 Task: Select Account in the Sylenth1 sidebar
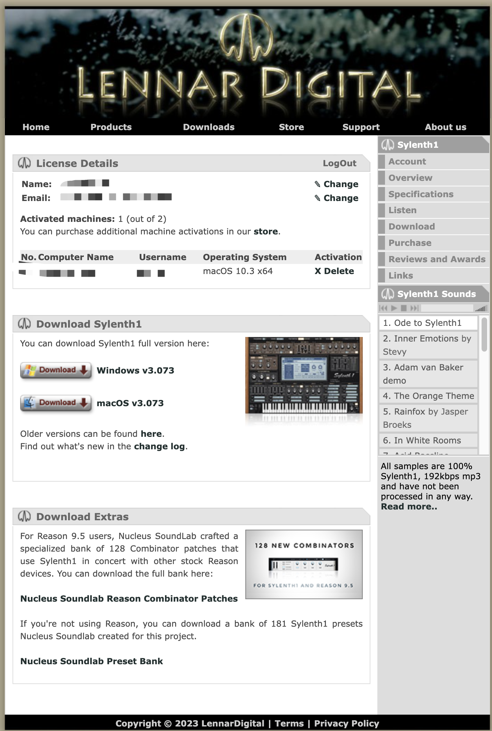[x=433, y=162]
